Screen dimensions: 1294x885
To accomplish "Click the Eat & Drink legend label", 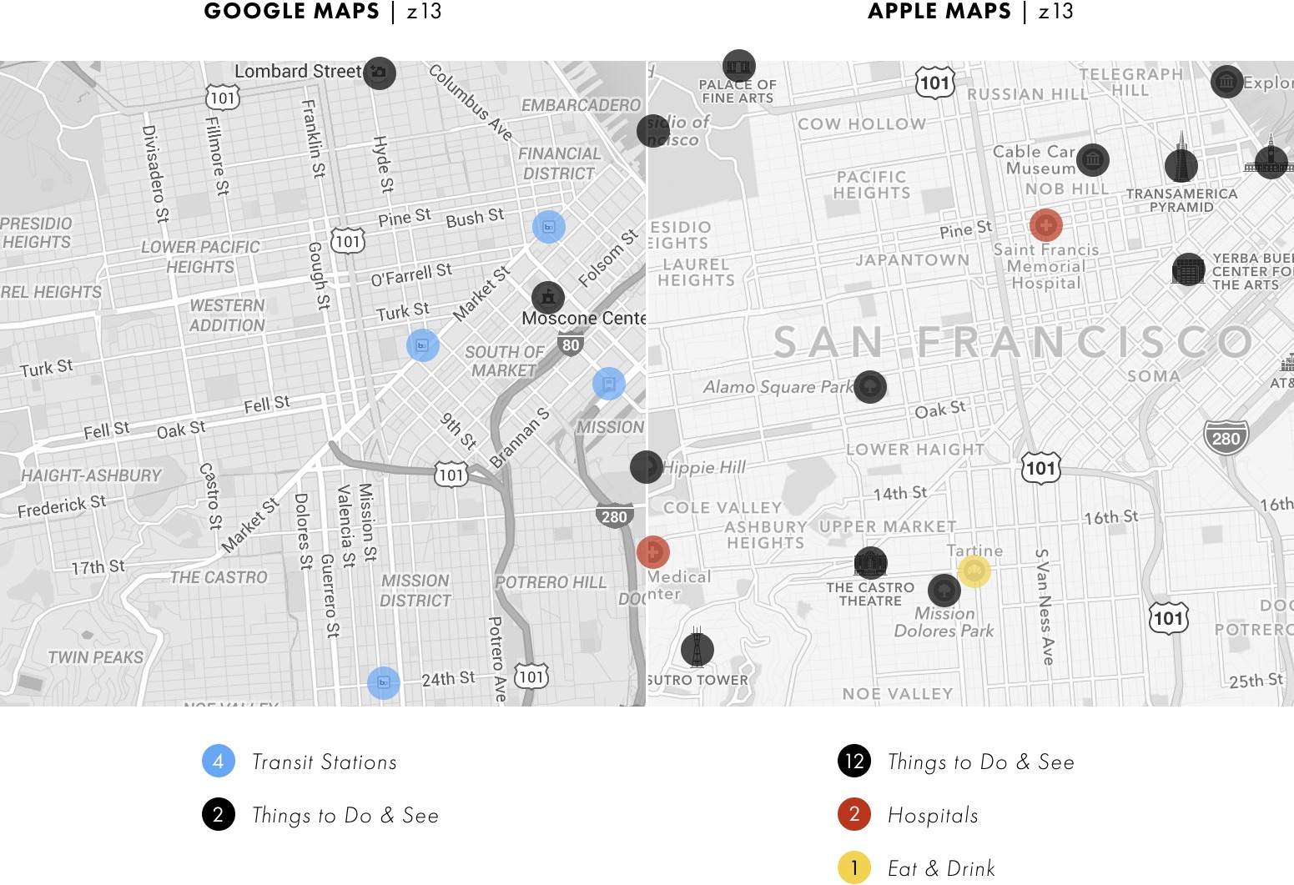I will coord(941,869).
